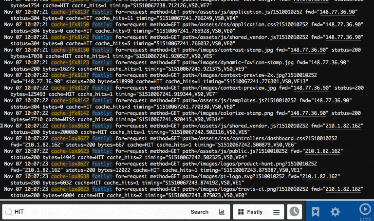
Task: Click IP 148.77.36.90 on the application.js line
Action: 337,12
